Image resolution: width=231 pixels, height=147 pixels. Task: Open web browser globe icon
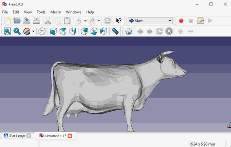coord(129,31)
